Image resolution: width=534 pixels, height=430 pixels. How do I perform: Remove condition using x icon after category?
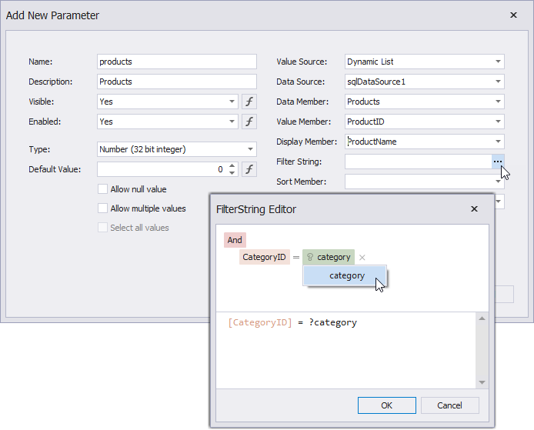pyautogui.click(x=362, y=258)
